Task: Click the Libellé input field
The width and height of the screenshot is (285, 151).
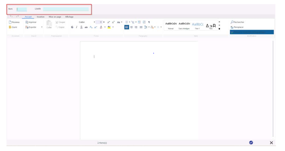Action: point(66,9)
